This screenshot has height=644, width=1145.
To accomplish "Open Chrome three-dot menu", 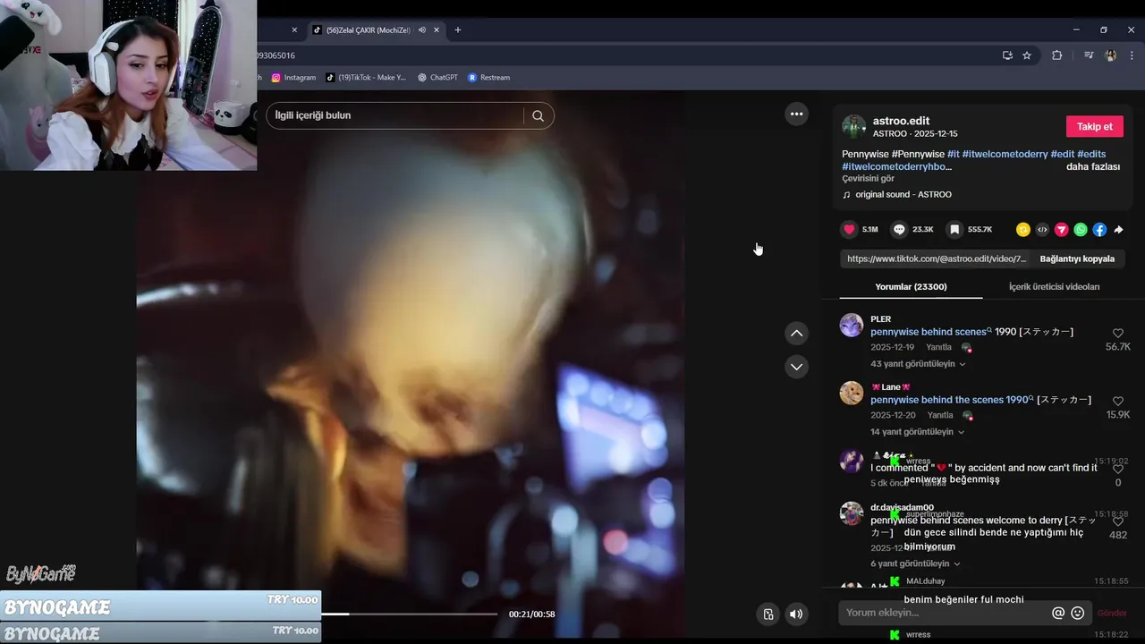I will [1132, 55].
